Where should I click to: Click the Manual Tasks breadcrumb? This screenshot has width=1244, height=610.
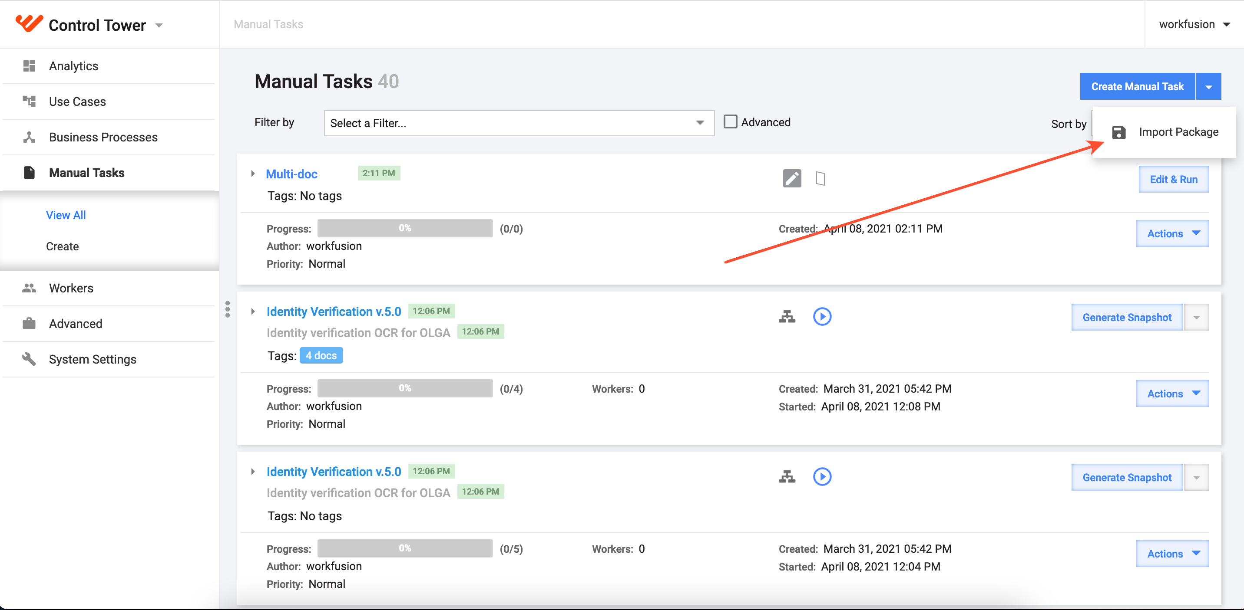click(268, 24)
